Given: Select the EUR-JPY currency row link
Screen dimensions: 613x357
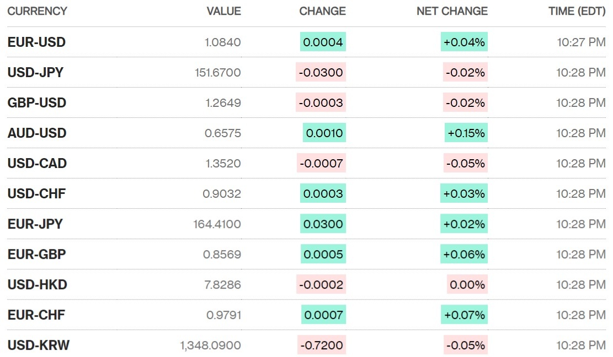Looking at the screenshot, I should 35,224.
